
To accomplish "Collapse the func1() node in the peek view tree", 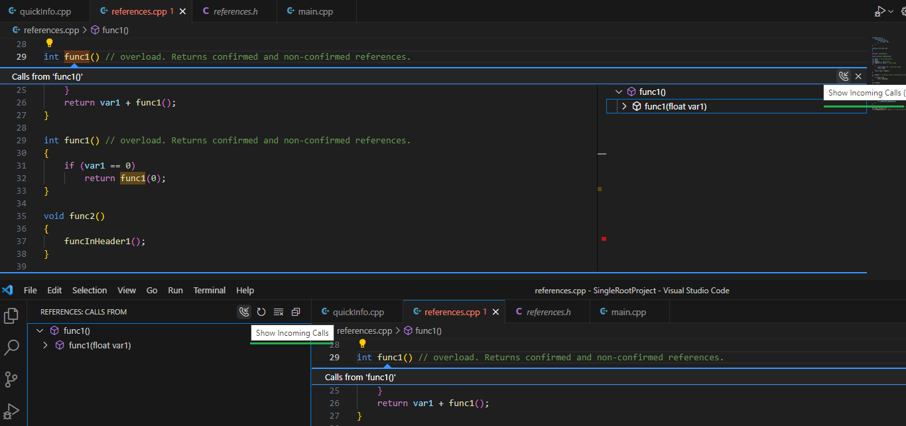I will point(619,92).
